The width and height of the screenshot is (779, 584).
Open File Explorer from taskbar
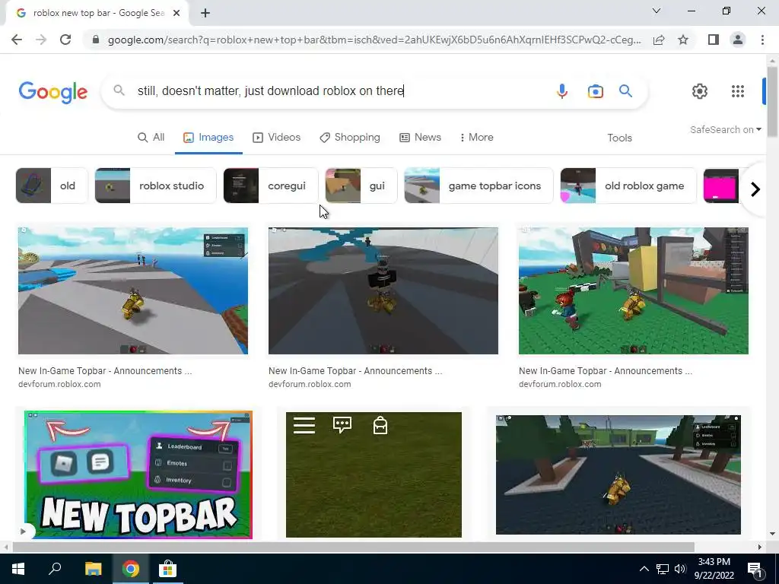click(x=93, y=569)
